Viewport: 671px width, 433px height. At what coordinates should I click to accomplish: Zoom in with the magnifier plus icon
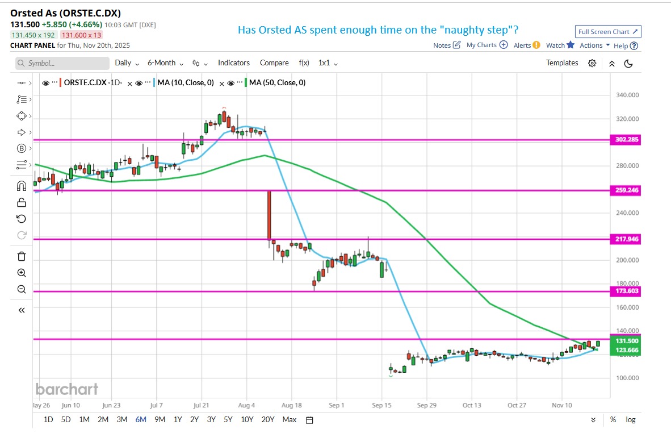[x=22, y=273]
